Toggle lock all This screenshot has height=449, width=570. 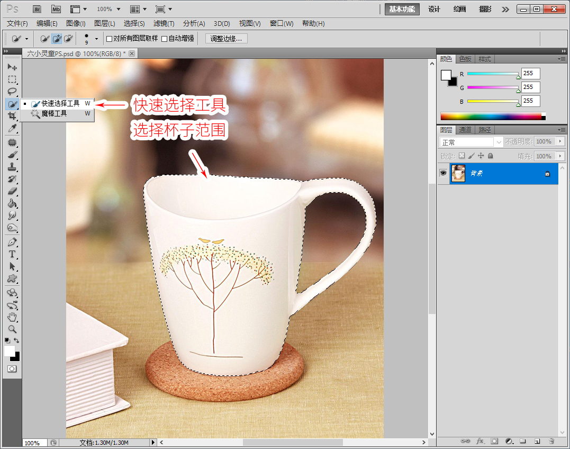[491, 156]
